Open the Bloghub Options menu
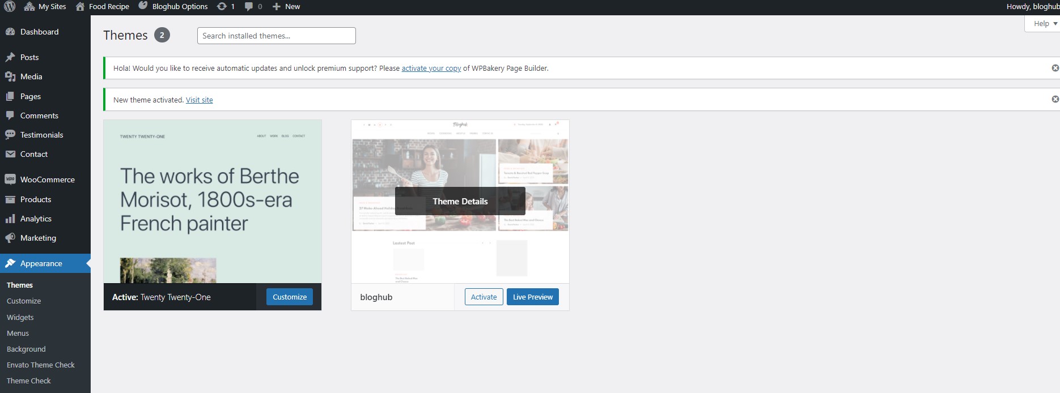1060x393 pixels. [x=173, y=6]
